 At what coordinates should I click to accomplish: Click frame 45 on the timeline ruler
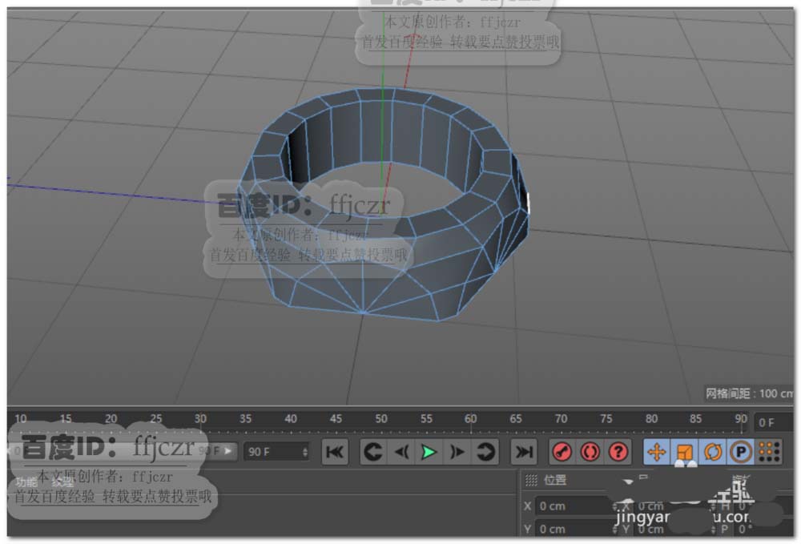336,419
